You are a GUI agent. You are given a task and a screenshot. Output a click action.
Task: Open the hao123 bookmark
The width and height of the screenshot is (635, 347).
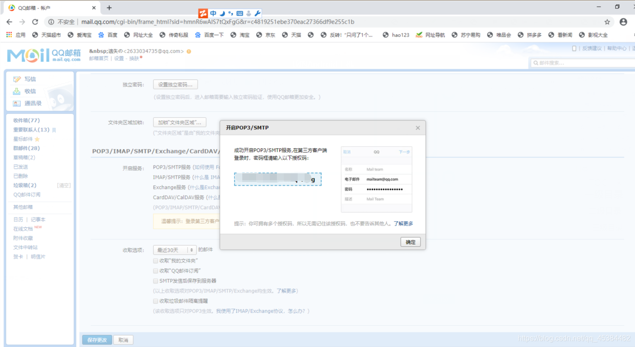(x=396, y=35)
